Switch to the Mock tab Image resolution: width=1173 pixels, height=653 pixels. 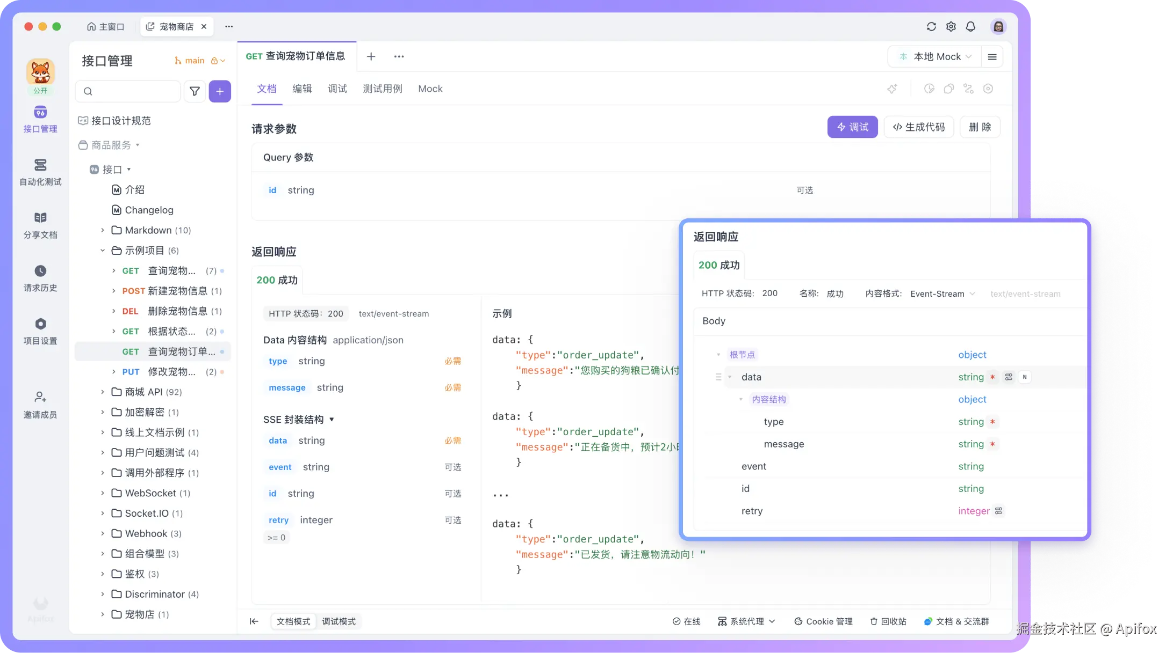[430, 89]
